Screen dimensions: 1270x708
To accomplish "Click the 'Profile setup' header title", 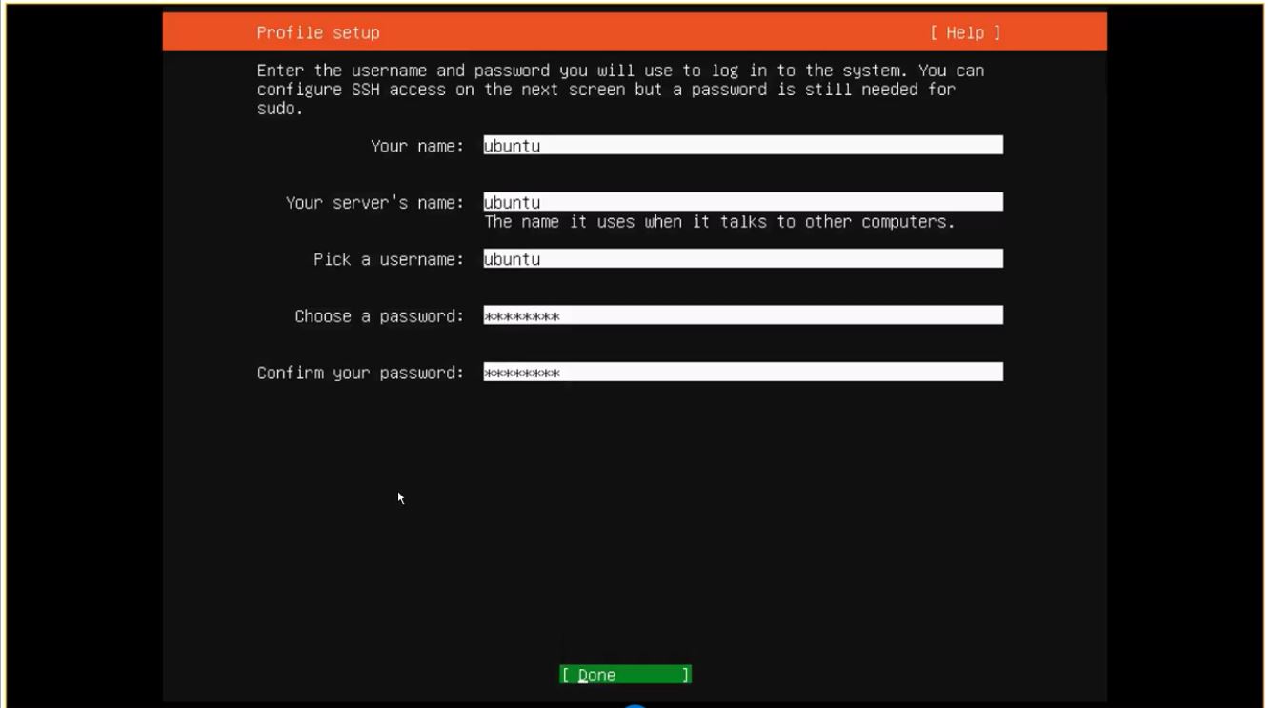I will (x=318, y=32).
